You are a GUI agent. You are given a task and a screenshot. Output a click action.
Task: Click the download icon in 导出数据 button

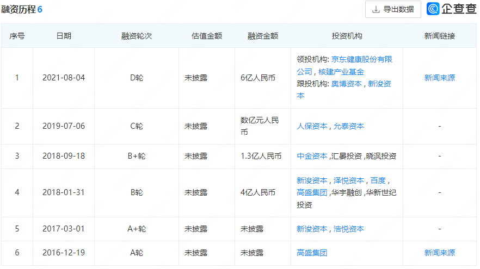[x=376, y=9]
